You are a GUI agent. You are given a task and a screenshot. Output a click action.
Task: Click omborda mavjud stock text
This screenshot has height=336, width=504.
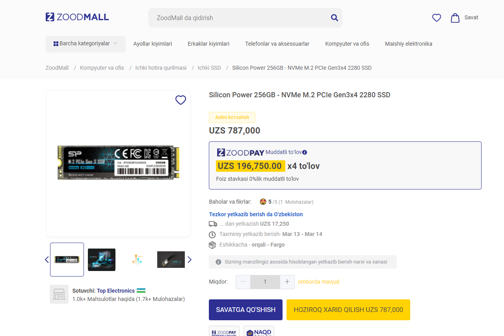[x=318, y=282]
